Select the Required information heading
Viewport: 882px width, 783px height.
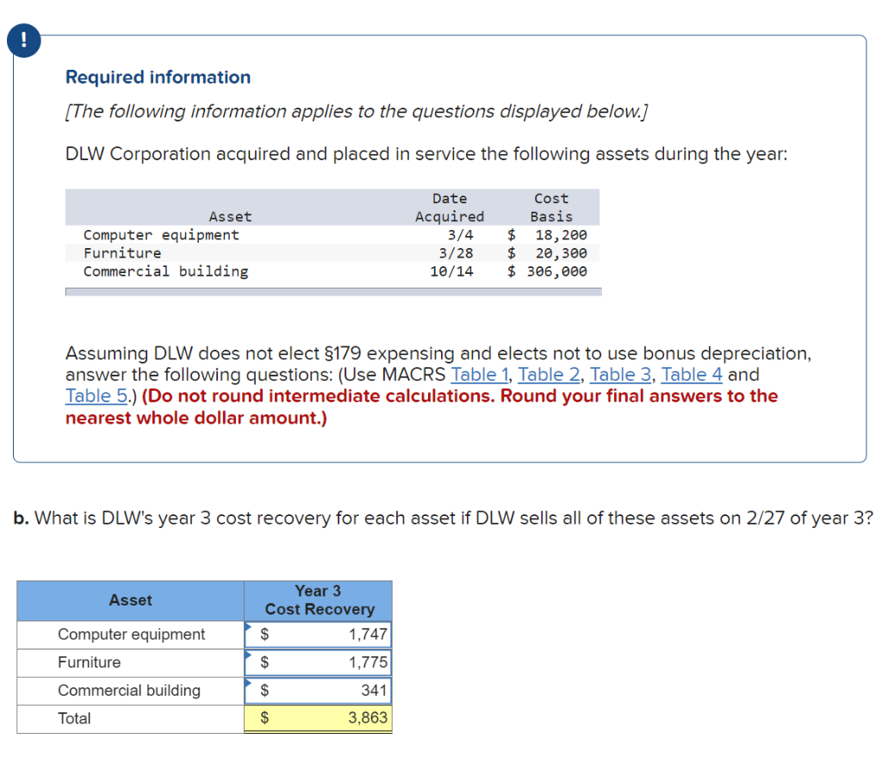158,77
